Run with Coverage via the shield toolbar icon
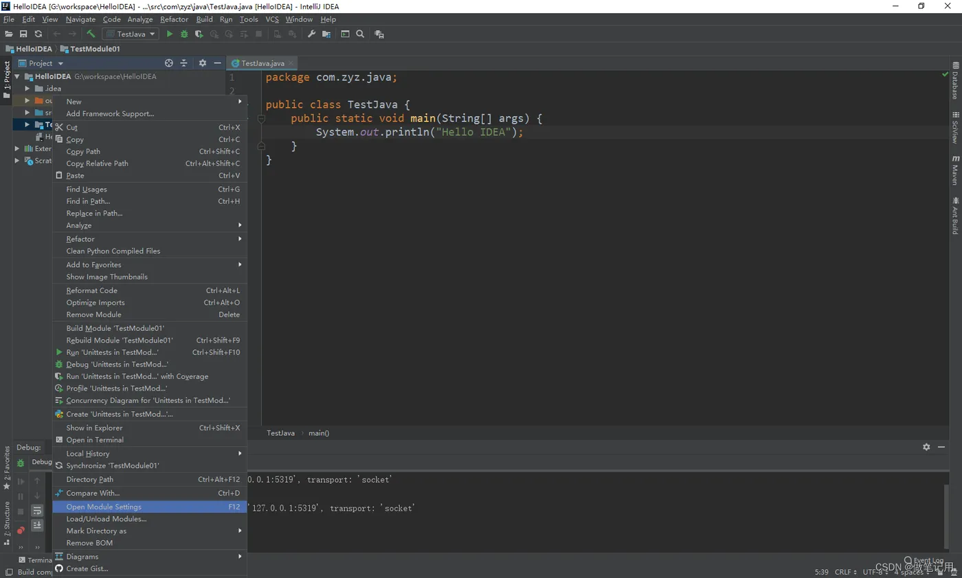 [x=199, y=34]
